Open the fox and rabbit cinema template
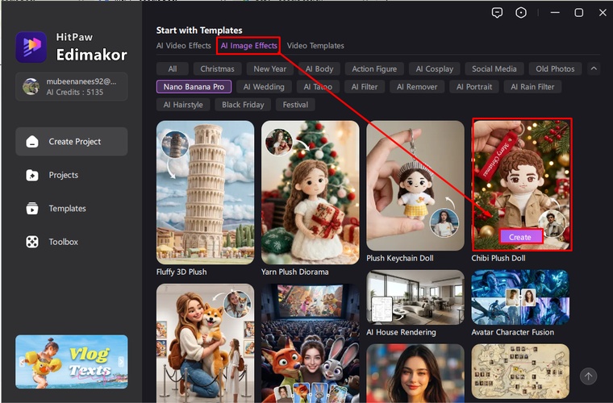This screenshot has height=403, width=613. coord(311,343)
